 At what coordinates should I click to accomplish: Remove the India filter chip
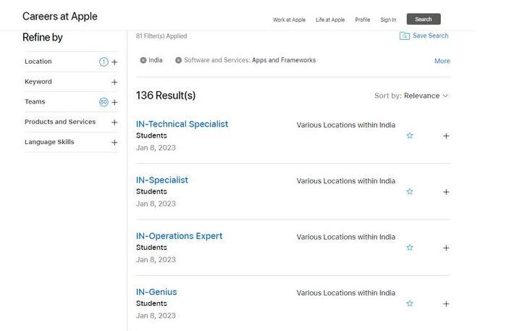(143, 60)
